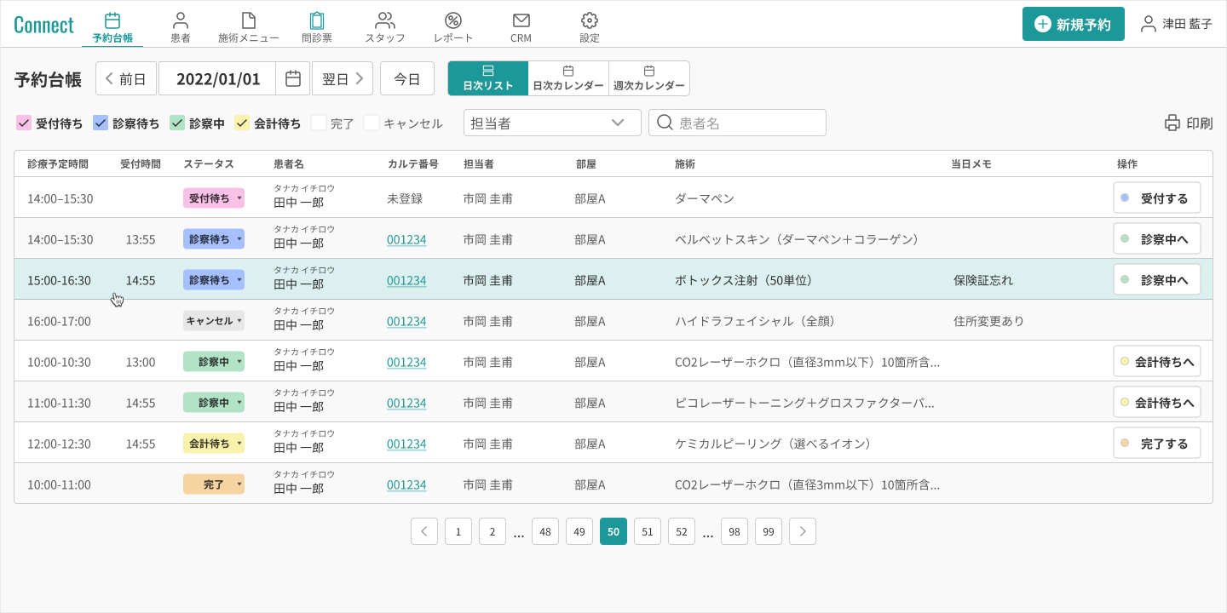Jump to 今日
This screenshot has height=613, width=1227.
click(407, 78)
